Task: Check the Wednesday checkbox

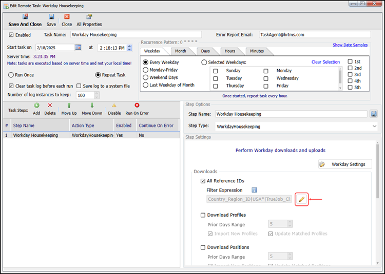Action: (x=266, y=78)
